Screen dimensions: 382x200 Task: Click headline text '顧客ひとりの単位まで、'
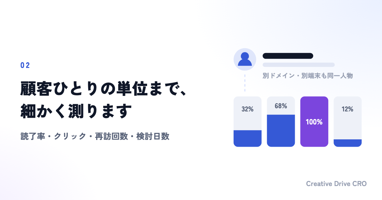point(103,90)
